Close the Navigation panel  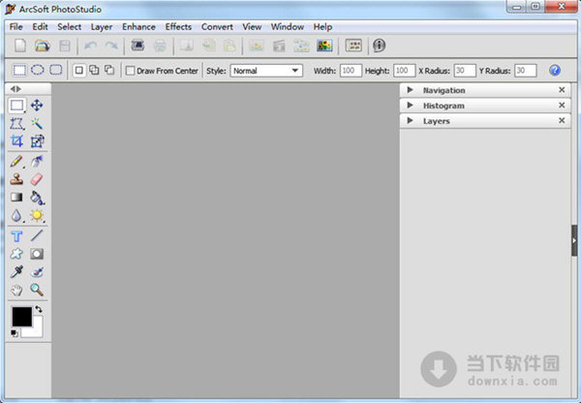[x=562, y=90]
